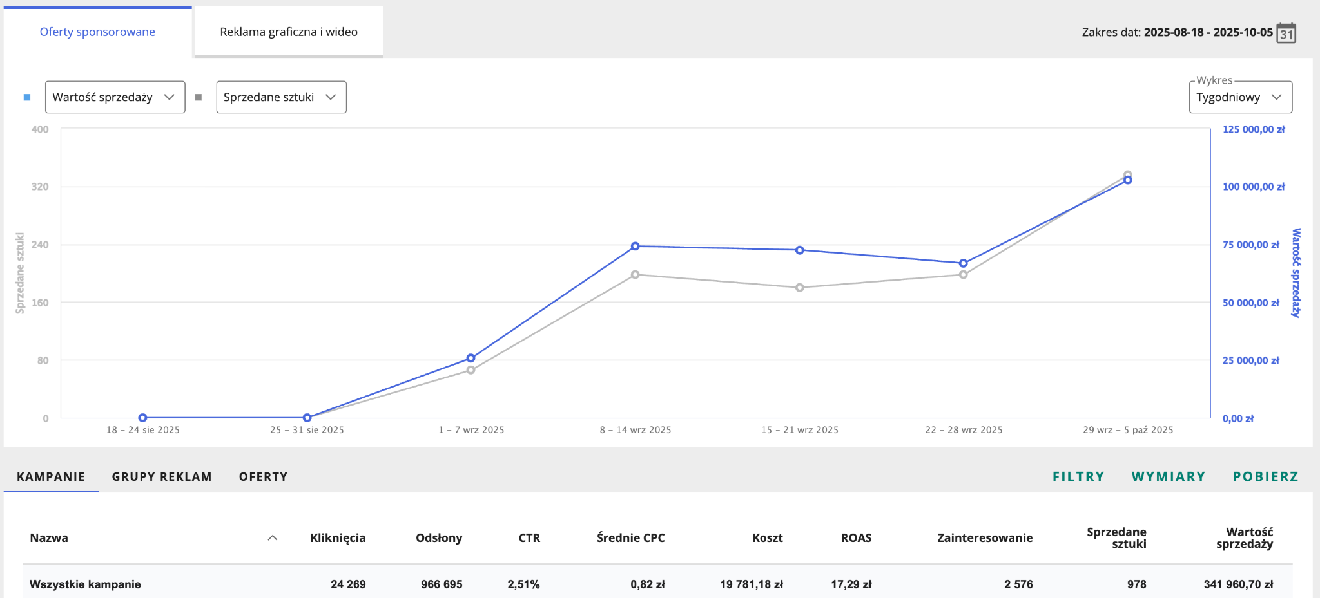The height and width of the screenshot is (598, 1320).
Task: Click the ROAS value 17,29 zł
Action: (851, 584)
